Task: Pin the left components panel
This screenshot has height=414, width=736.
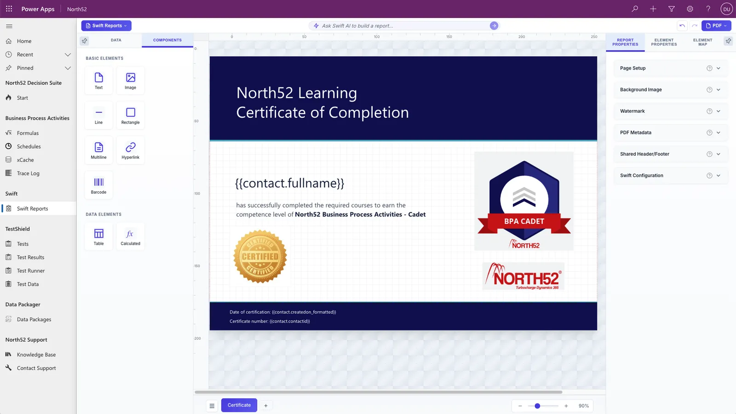Action: pyautogui.click(x=85, y=41)
